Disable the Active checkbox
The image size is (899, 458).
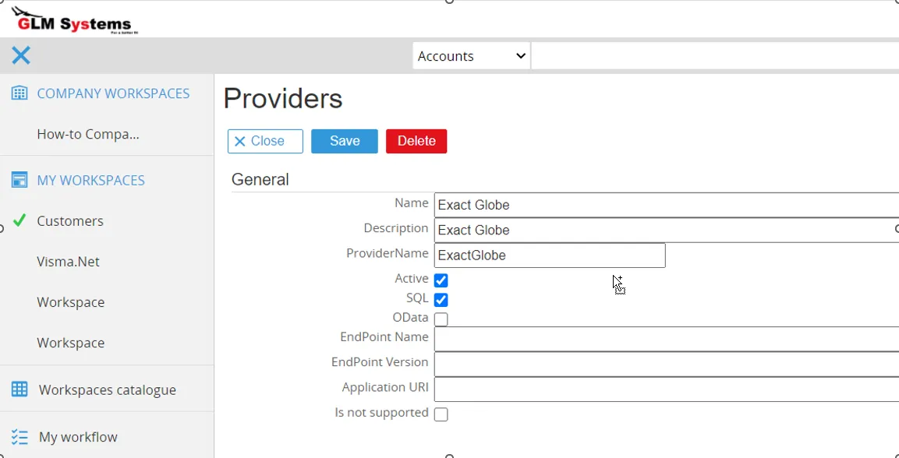click(441, 279)
